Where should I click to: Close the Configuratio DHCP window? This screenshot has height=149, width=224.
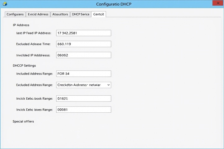pos(217,4)
